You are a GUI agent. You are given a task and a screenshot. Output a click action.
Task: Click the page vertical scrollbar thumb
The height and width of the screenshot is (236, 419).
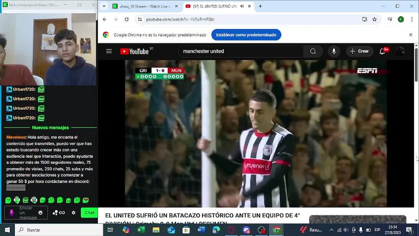click(x=416, y=65)
